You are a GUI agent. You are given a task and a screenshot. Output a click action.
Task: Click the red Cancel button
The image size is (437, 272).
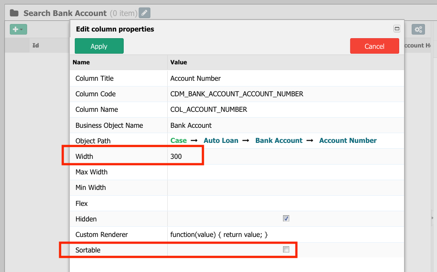(x=374, y=46)
